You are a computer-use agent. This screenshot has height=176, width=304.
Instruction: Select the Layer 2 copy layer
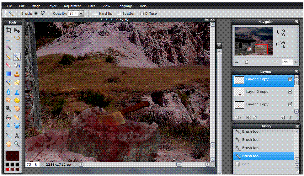[x=257, y=92]
